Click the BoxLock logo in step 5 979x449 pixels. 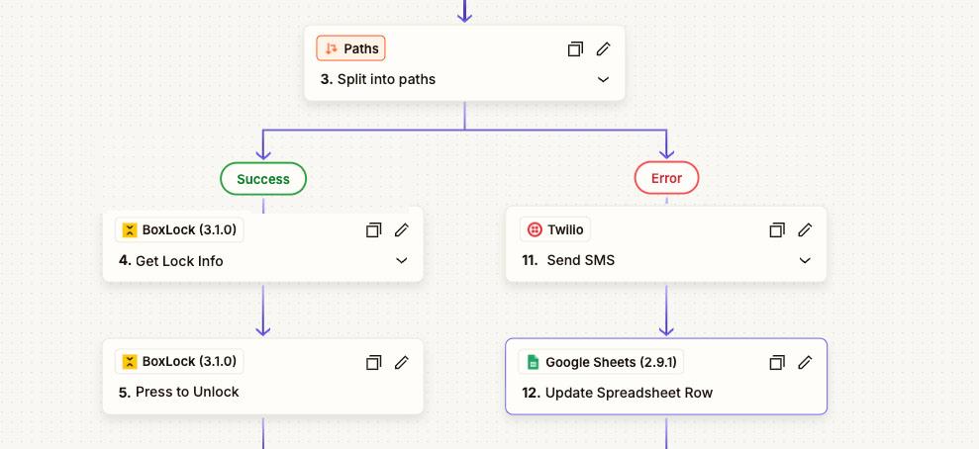(x=130, y=362)
